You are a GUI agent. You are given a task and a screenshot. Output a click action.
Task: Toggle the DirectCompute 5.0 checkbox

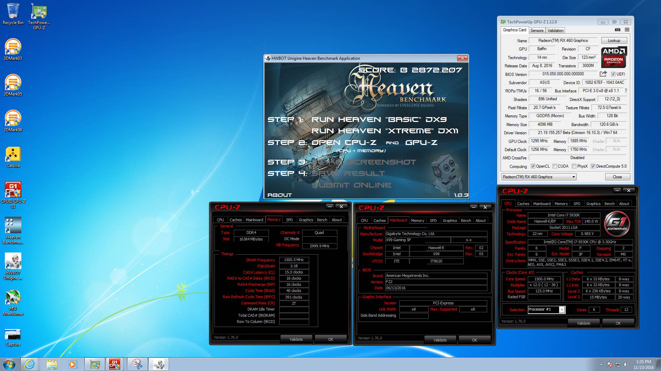593,166
